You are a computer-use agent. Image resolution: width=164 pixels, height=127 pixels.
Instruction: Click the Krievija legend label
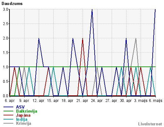pyautogui.click(x=24, y=124)
